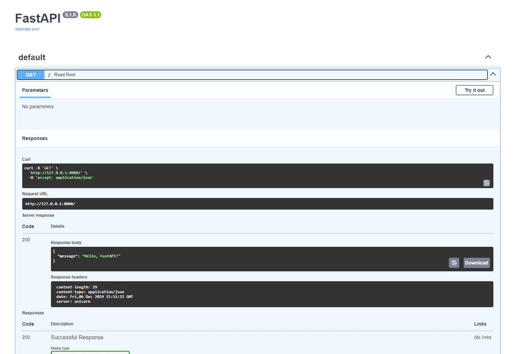Image resolution: width=532 pixels, height=354 pixels.
Task: Collapse the default section with its chevron
Action: point(488,57)
